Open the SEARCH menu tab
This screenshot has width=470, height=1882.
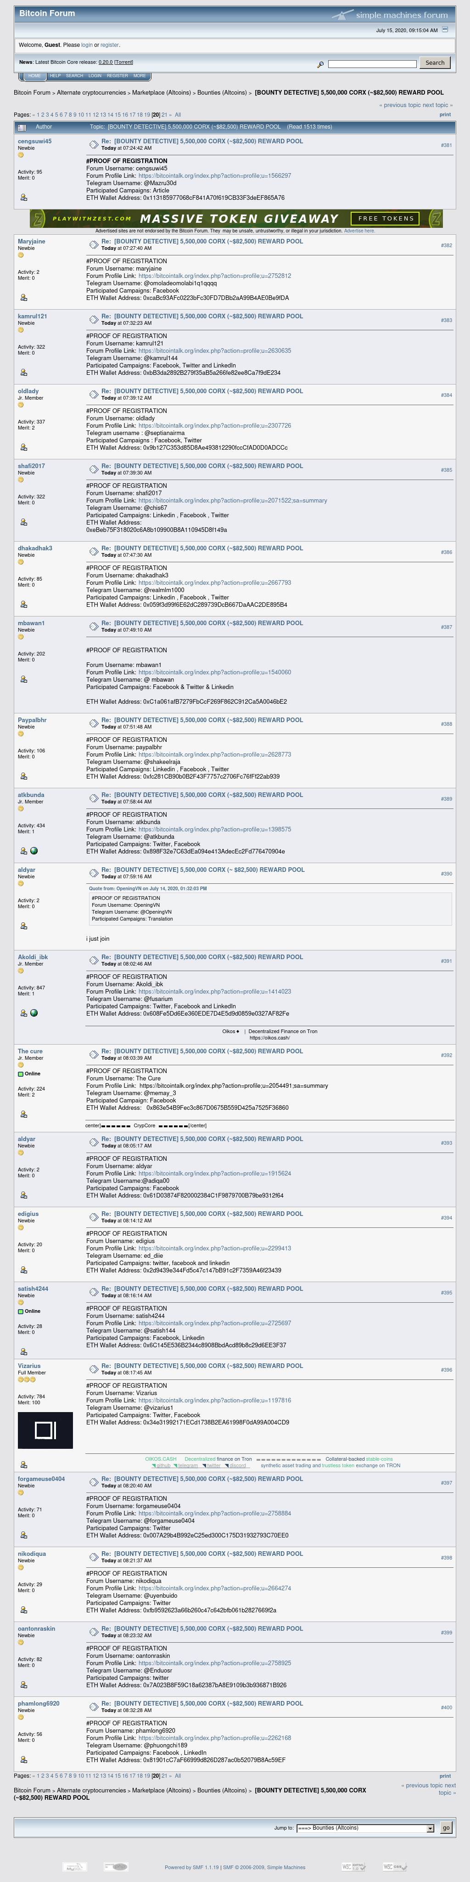point(74,76)
